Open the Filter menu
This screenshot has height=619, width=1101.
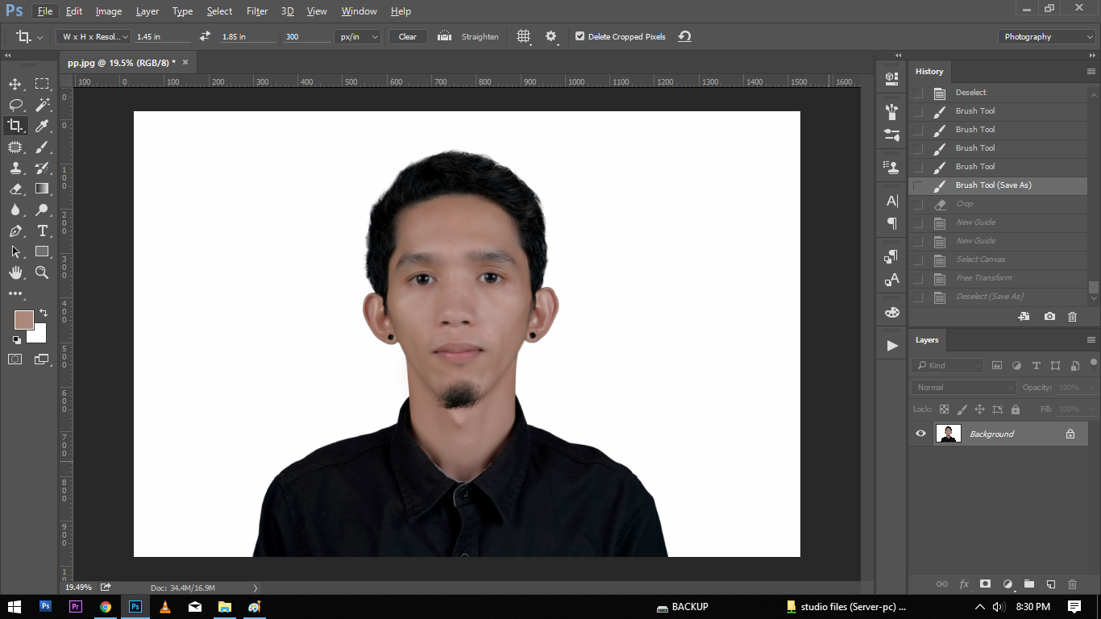[257, 11]
